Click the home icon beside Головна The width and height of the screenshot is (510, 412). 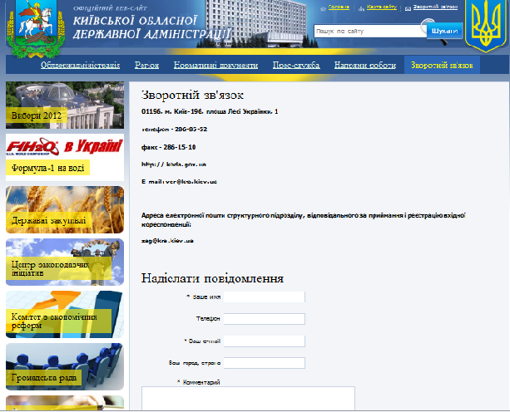(x=322, y=7)
